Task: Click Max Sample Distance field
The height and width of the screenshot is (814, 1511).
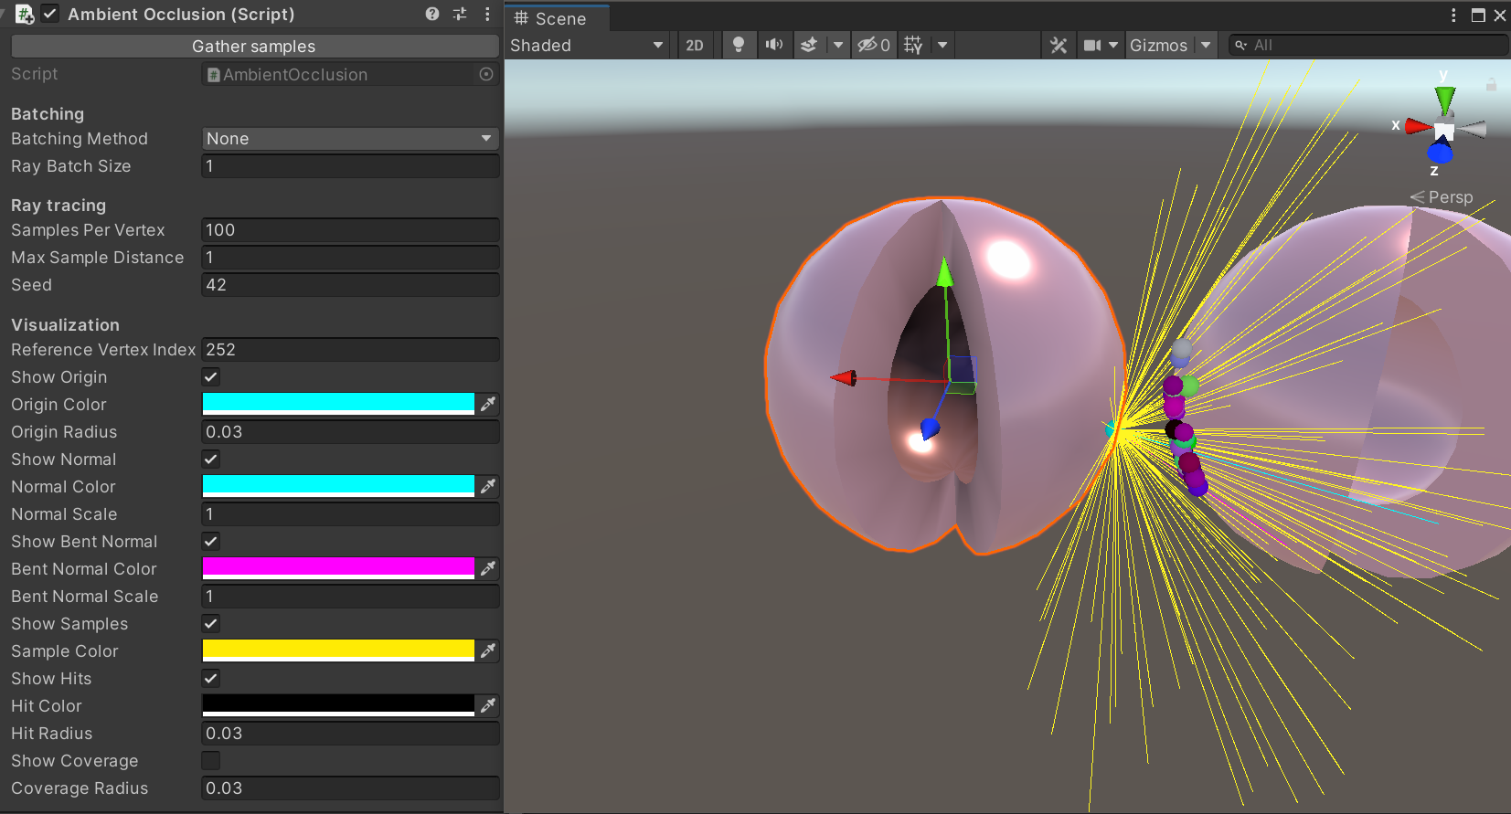Action: (350, 258)
